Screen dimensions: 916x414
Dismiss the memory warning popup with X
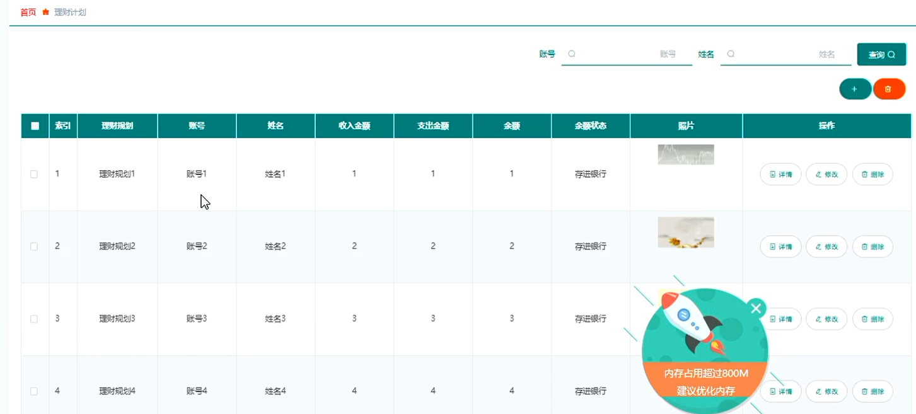tap(755, 308)
